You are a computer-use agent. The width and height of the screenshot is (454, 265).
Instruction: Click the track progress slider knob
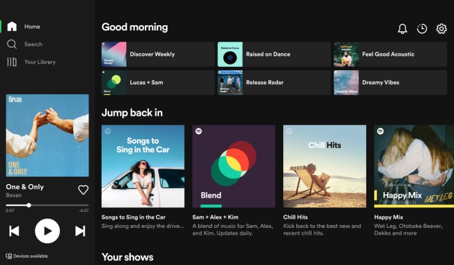point(29,205)
